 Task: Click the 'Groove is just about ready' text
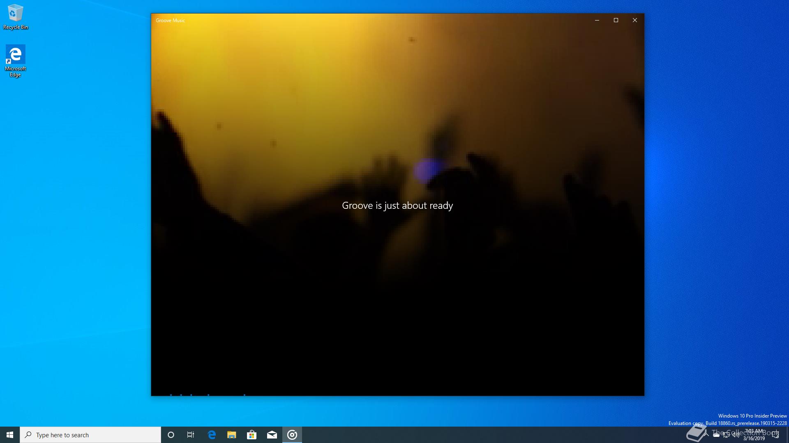[397, 206]
